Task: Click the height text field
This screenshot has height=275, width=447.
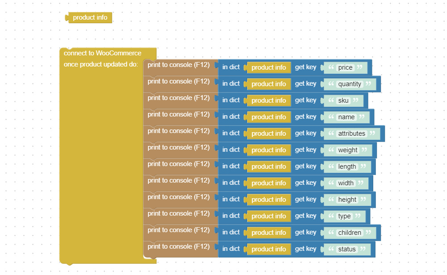Action: pos(347,200)
